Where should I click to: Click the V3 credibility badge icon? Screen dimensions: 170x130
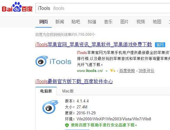click(x=113, y=71)
